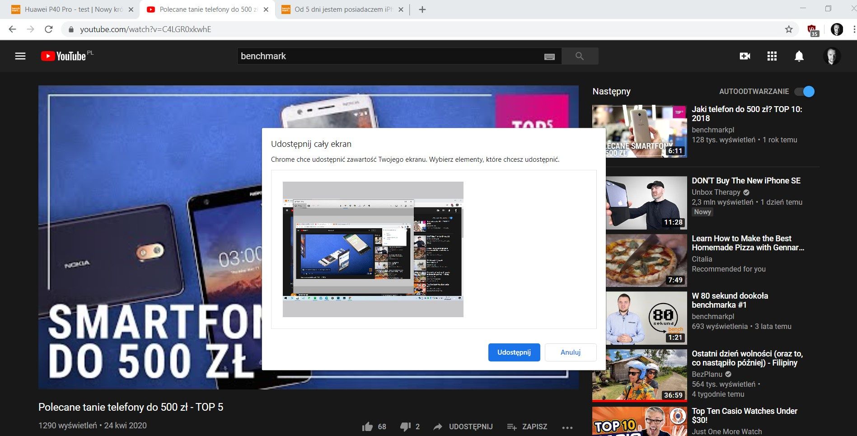The width and height of the screenshot is (857, 436).
Task: Open title DON'T Buy The New iPhone SE
Action: pos(746,181)
